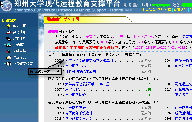Open the 电子商务英语 course link

coord(76,108)
